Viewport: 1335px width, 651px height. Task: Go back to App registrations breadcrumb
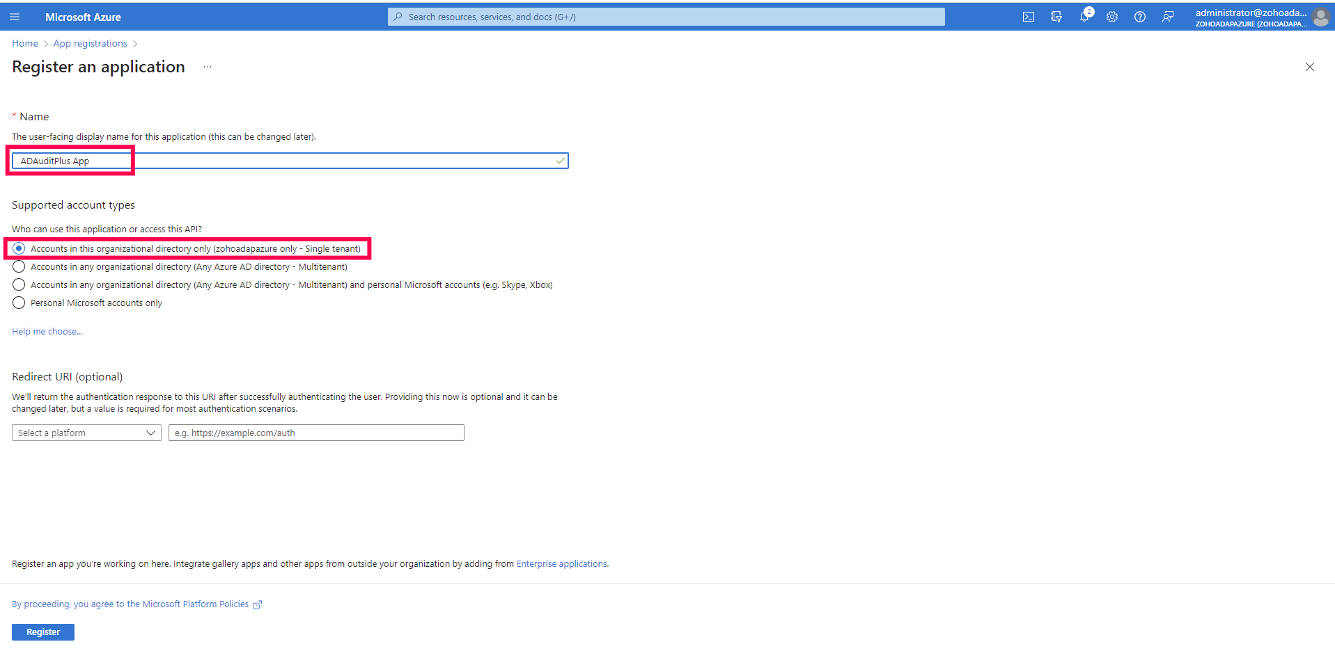89,43
